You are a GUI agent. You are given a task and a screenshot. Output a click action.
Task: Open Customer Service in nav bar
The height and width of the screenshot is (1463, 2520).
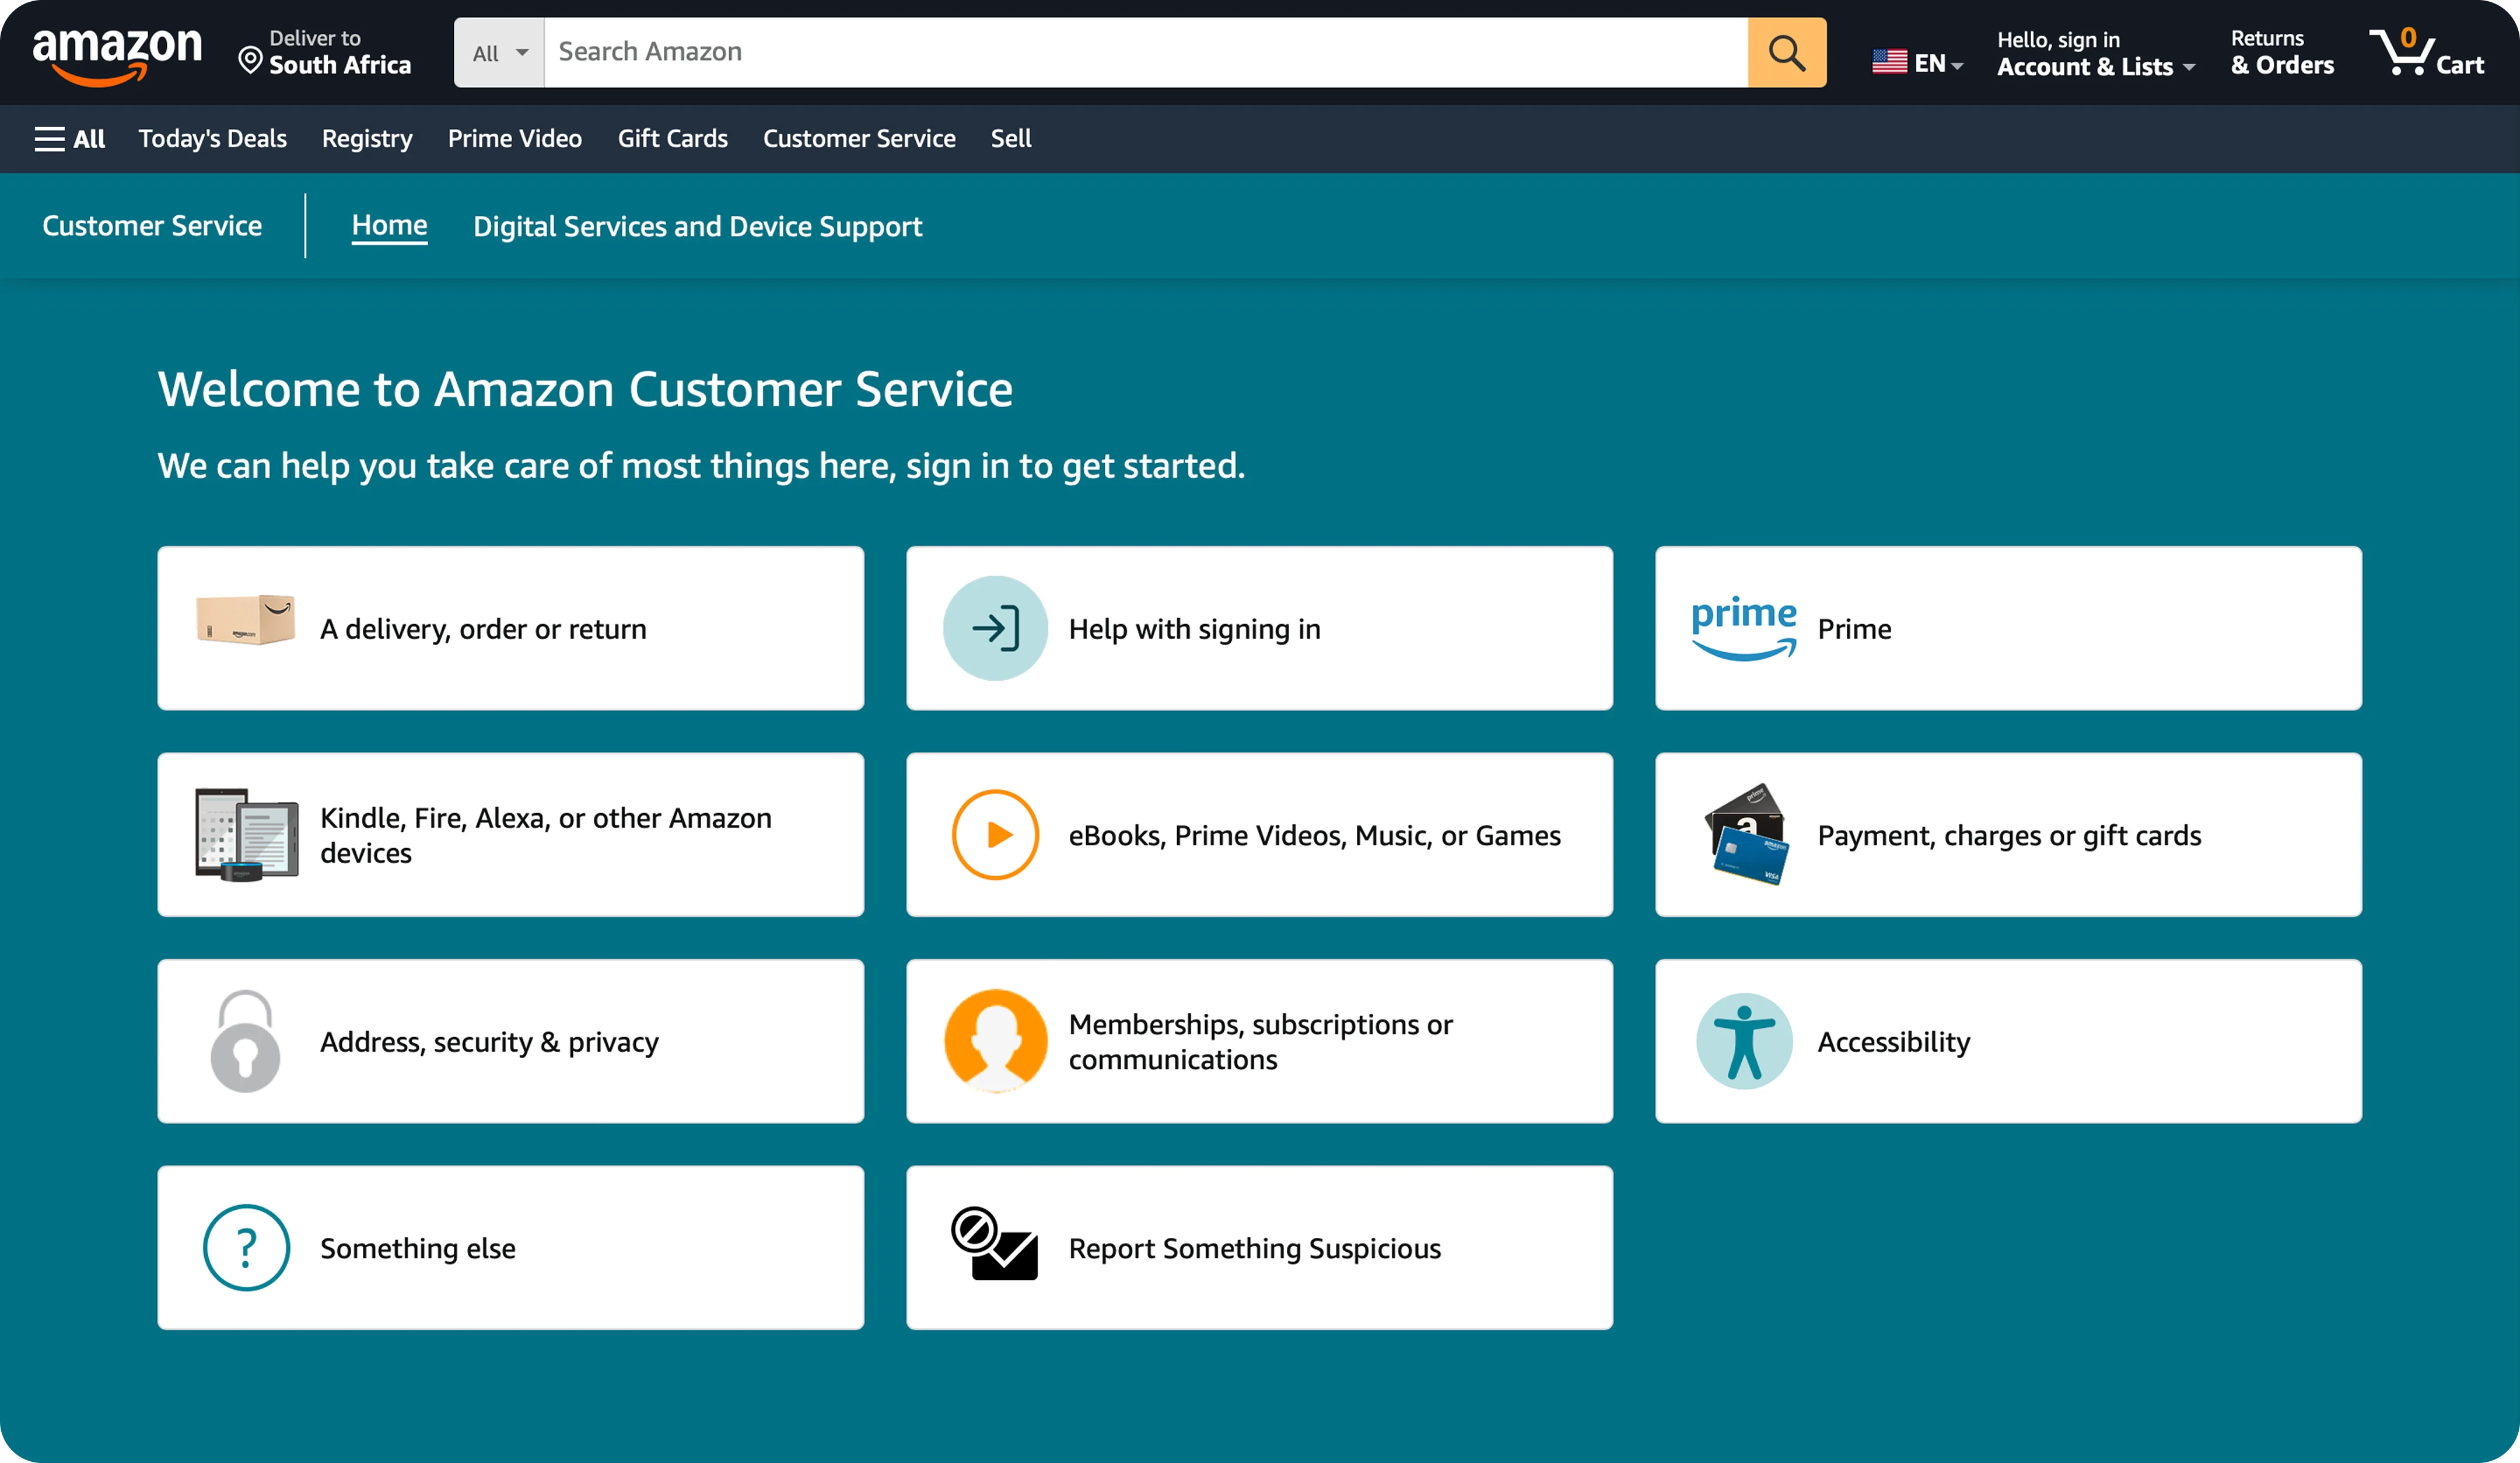(859, 139)
